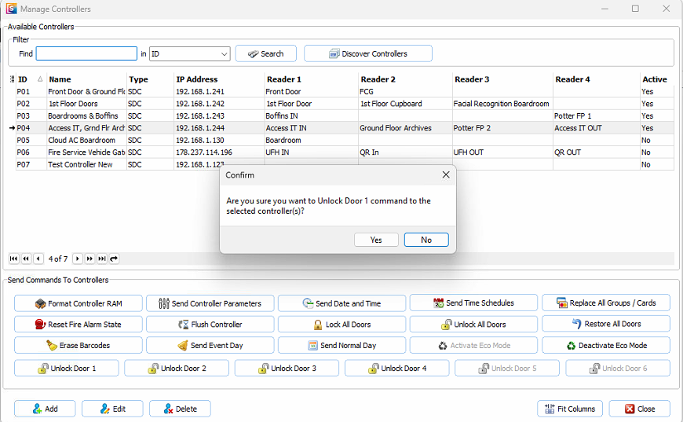Click Discover Controllers button
The width and height of the screenshot is (683, 422).
point(368,53)
